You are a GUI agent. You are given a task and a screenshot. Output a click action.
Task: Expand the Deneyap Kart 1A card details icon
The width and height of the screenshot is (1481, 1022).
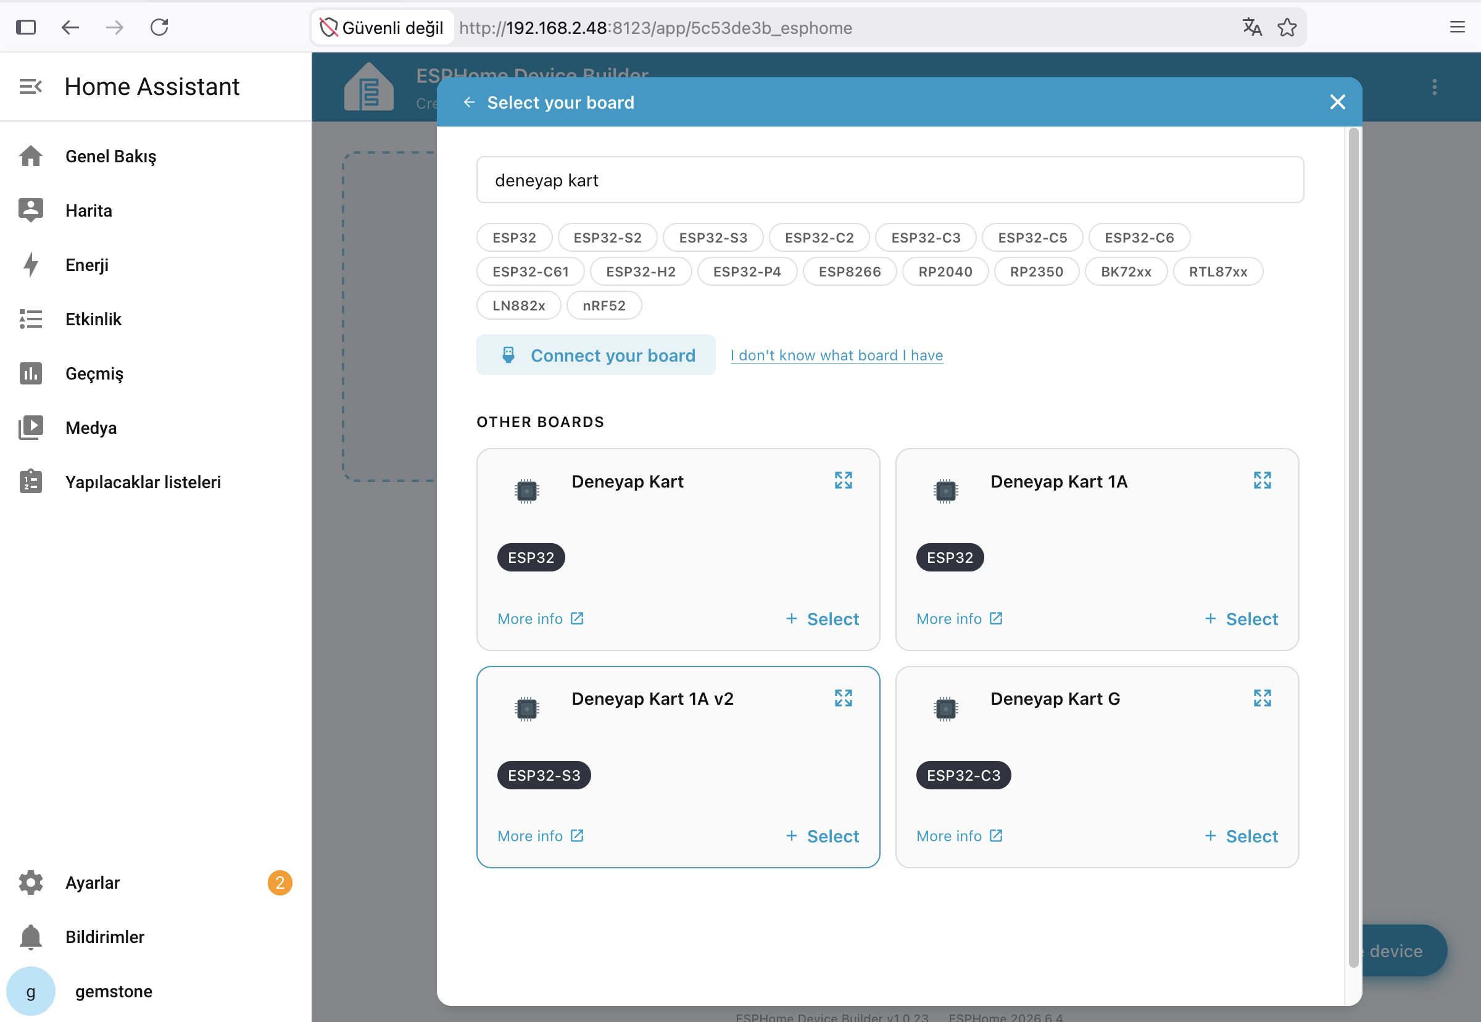click(1262, 480)
